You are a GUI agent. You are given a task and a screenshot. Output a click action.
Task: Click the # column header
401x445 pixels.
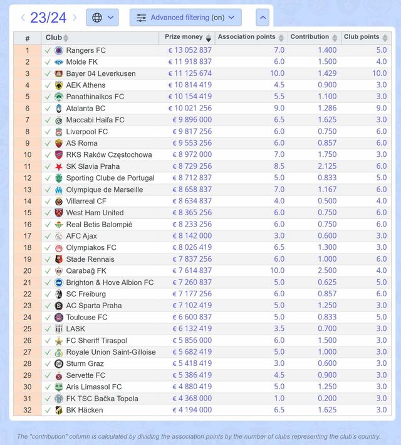click(28, 38)
